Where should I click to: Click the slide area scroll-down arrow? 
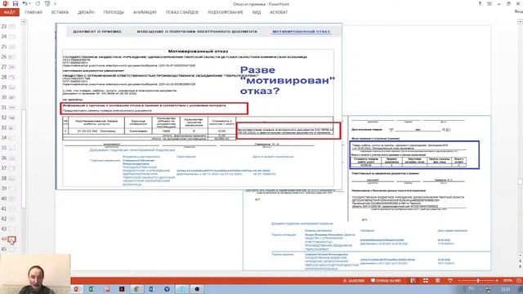click(x=520, y=256)
